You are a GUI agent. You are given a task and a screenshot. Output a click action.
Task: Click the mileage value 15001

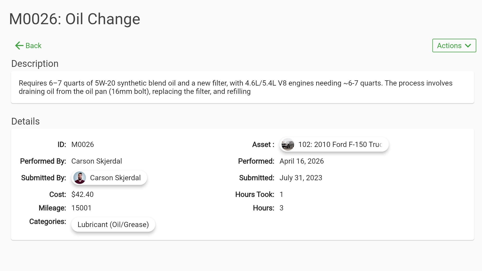[81, 208]
